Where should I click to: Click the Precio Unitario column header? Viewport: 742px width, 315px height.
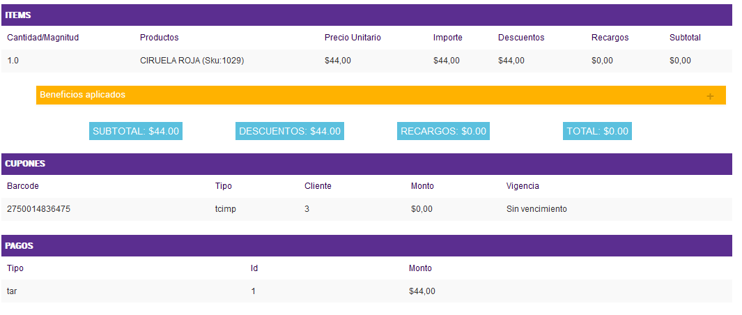pyautogui.click(x=353, y=38)
